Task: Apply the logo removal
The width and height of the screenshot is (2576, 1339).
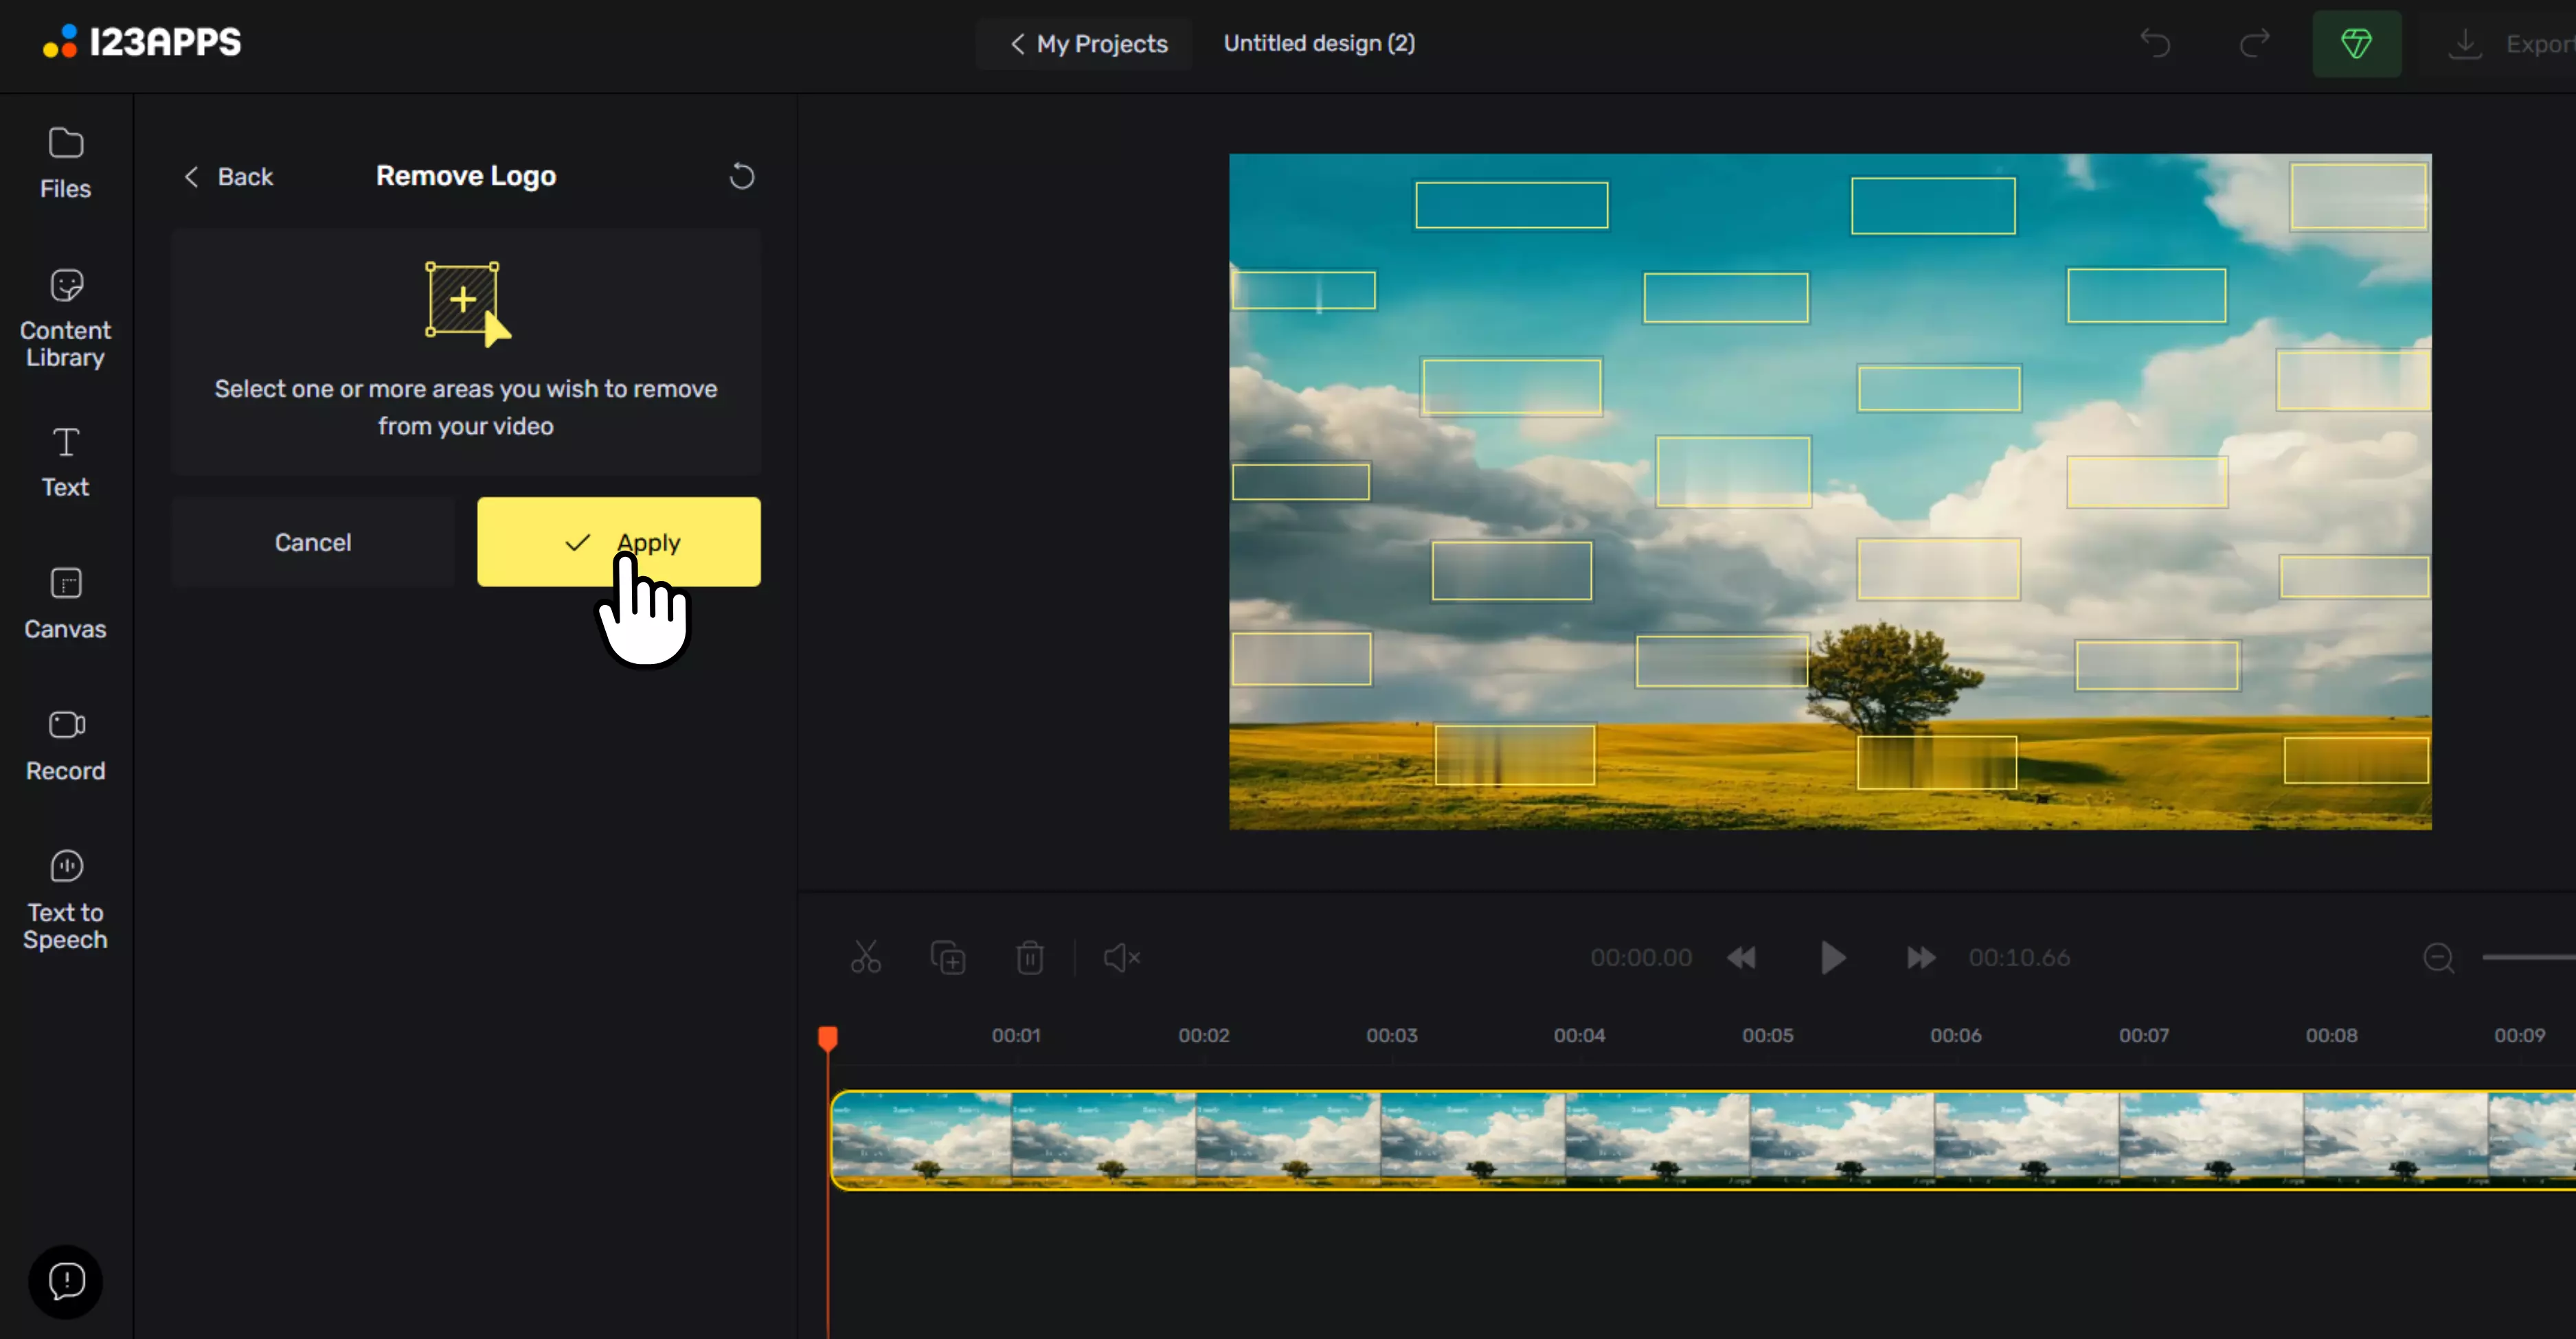Action: click(x=618, y=542)
